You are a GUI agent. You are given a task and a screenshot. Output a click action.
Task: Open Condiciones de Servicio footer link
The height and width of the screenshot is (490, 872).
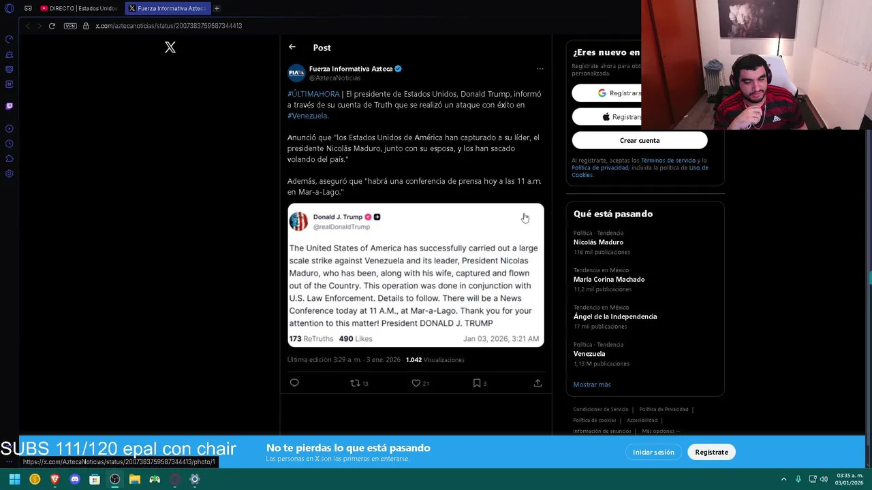pos(601,409)
